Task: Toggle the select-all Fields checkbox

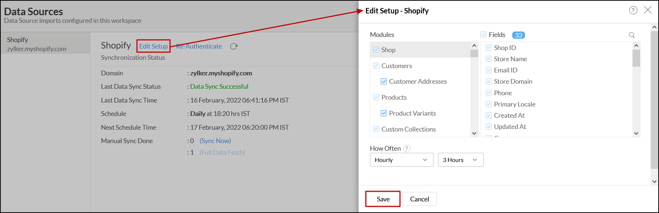Action: (483, 35)
